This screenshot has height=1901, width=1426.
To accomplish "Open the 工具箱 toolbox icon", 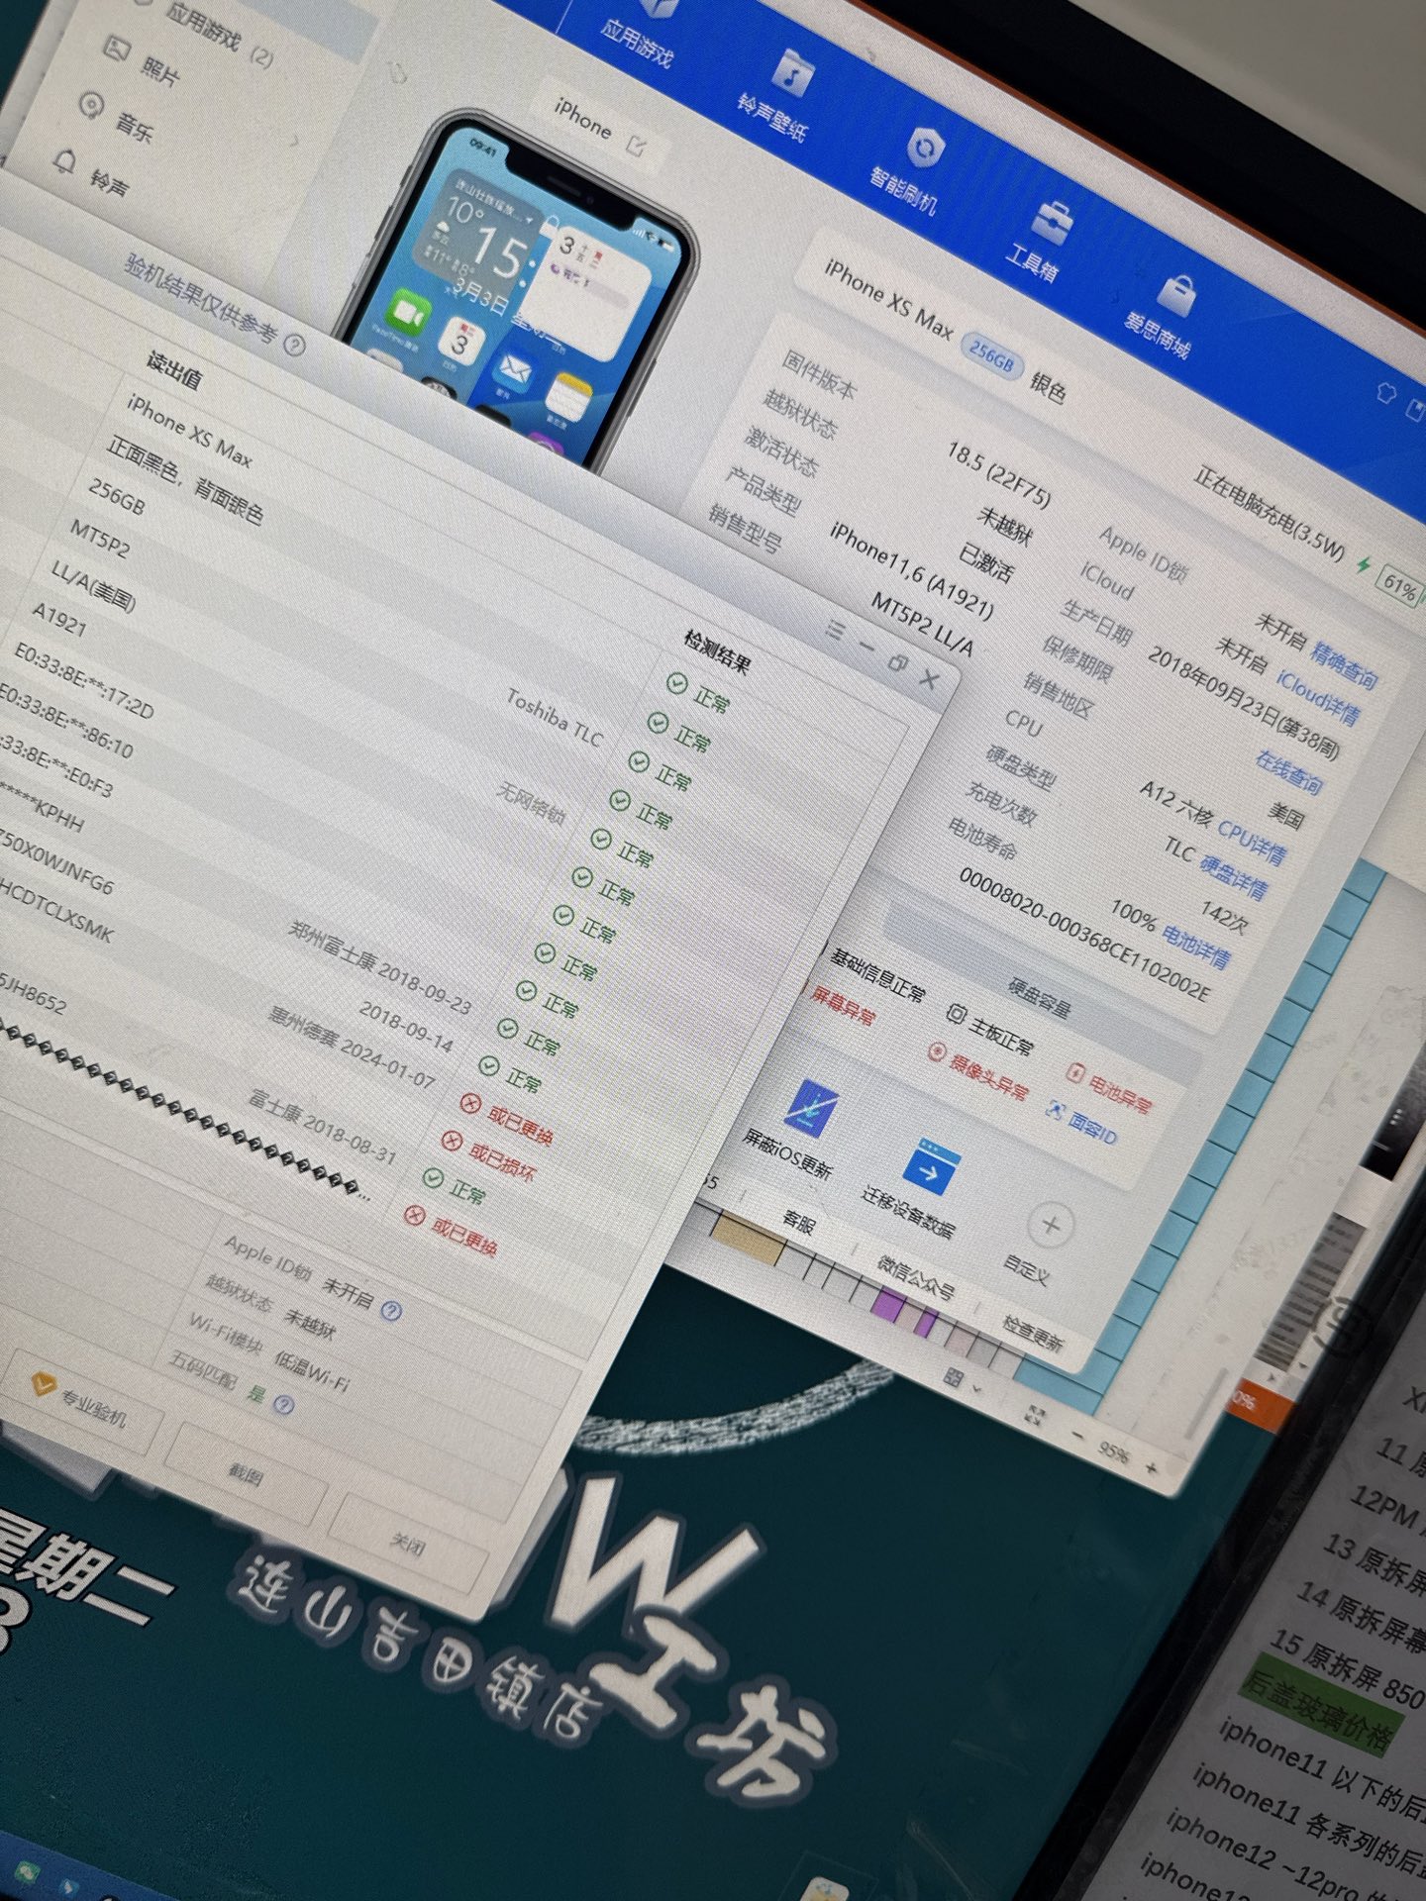I will [1053, 222].
